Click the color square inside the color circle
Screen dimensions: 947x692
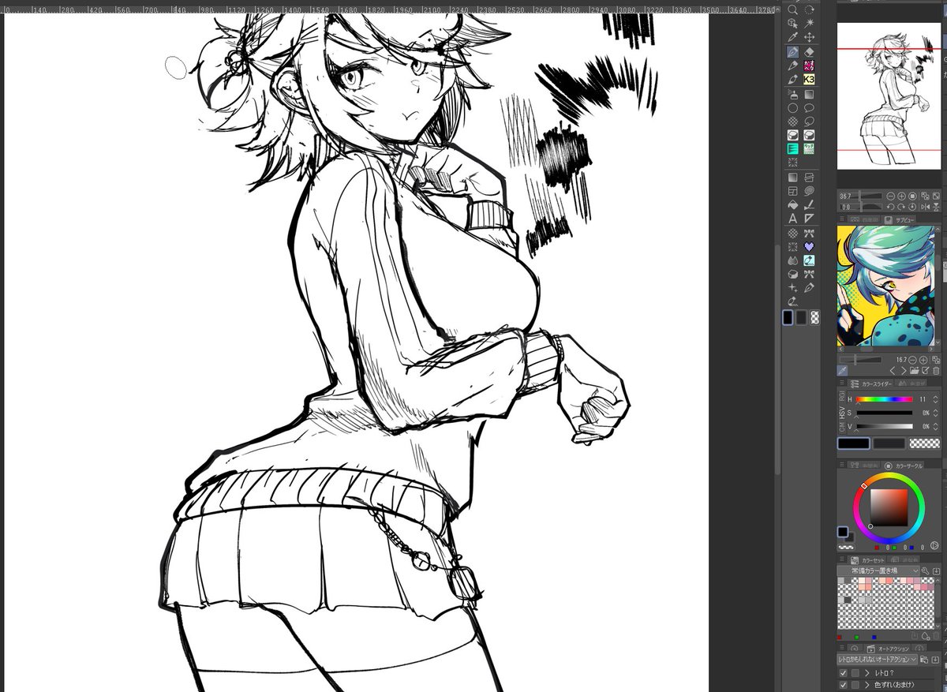click(889, 507)
